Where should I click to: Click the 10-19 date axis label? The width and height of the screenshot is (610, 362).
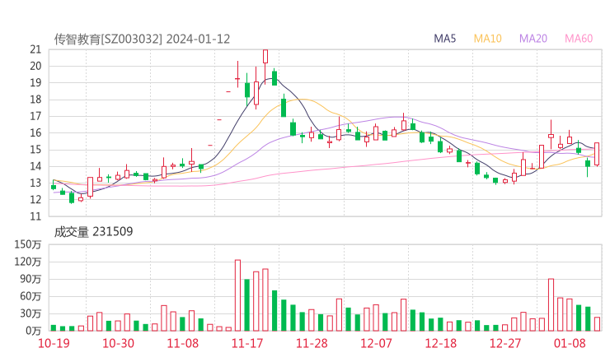click(54, 343)
